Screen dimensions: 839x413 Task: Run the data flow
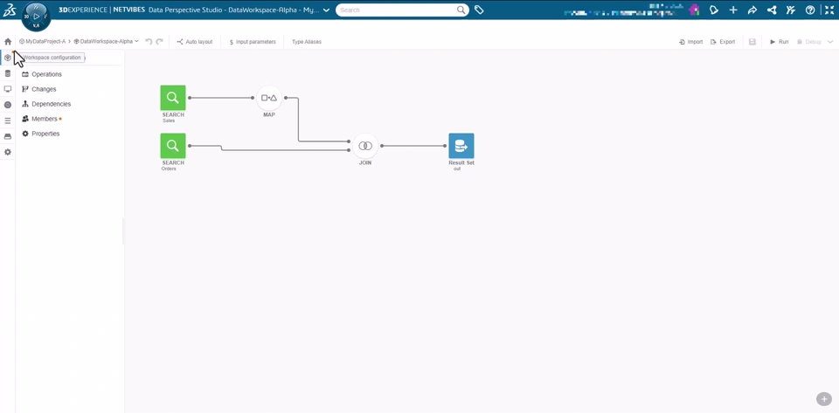[779, 42]
